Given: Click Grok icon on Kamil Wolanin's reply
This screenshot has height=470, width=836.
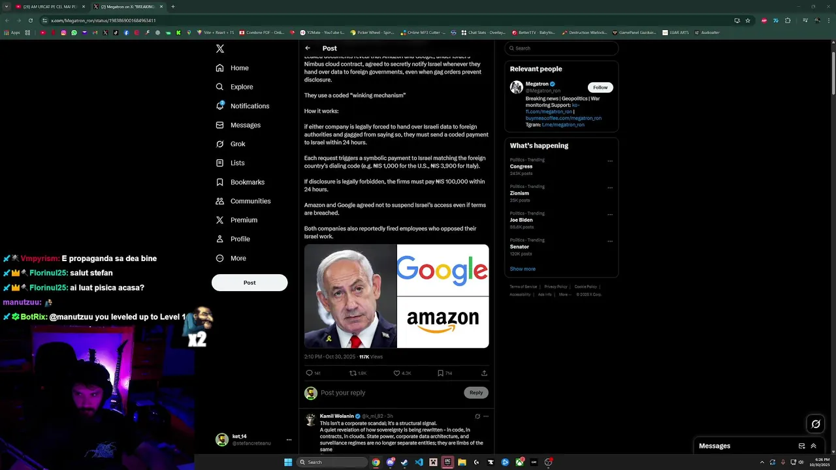Looking at the screenshot, I should (477, 416).
